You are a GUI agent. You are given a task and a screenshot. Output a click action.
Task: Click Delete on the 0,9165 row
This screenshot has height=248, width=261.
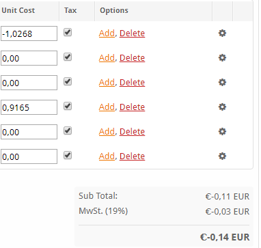coord(132,107)
